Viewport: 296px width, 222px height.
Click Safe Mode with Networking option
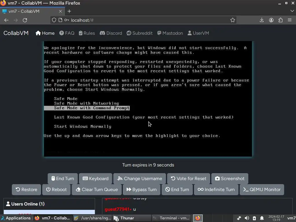[86, 103]
